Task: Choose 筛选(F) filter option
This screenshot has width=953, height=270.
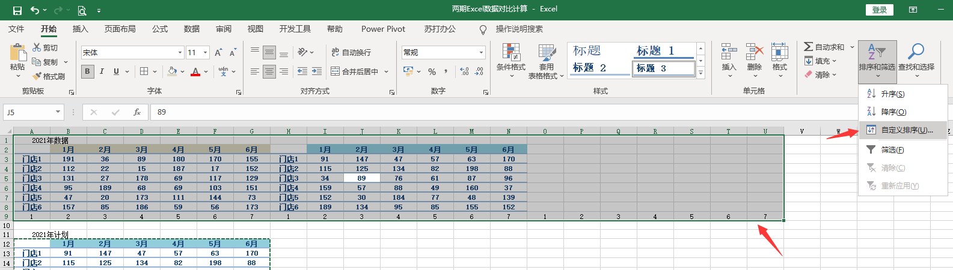Action: pyautogui.click(x=903, y=150)
